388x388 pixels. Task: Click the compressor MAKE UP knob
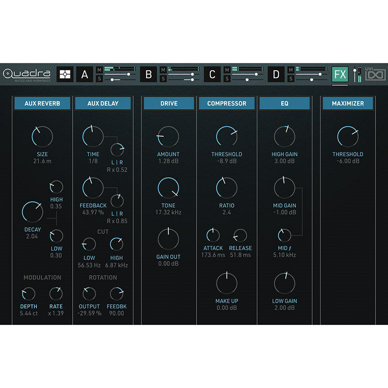(226, 284)
